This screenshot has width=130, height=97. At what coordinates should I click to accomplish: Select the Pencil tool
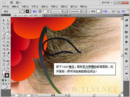(8, 35)
